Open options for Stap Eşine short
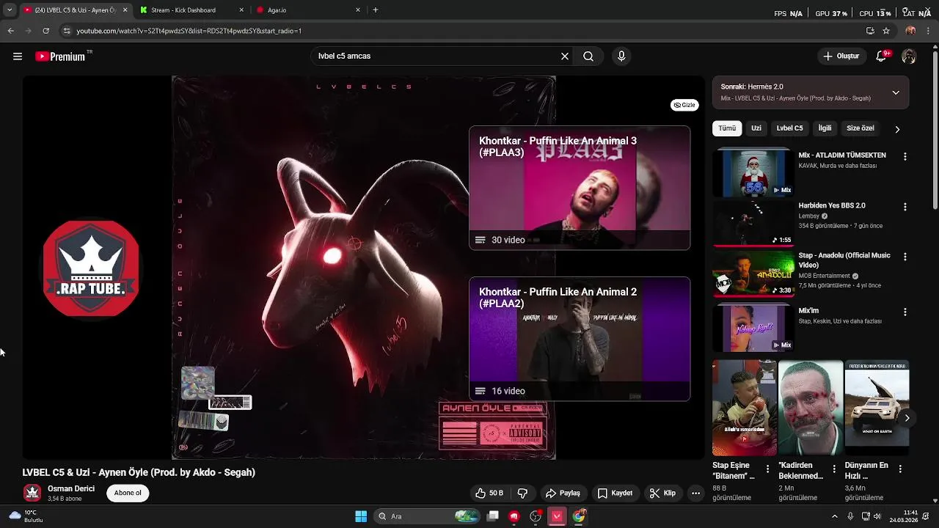939x528 pixels. point(767,469)
